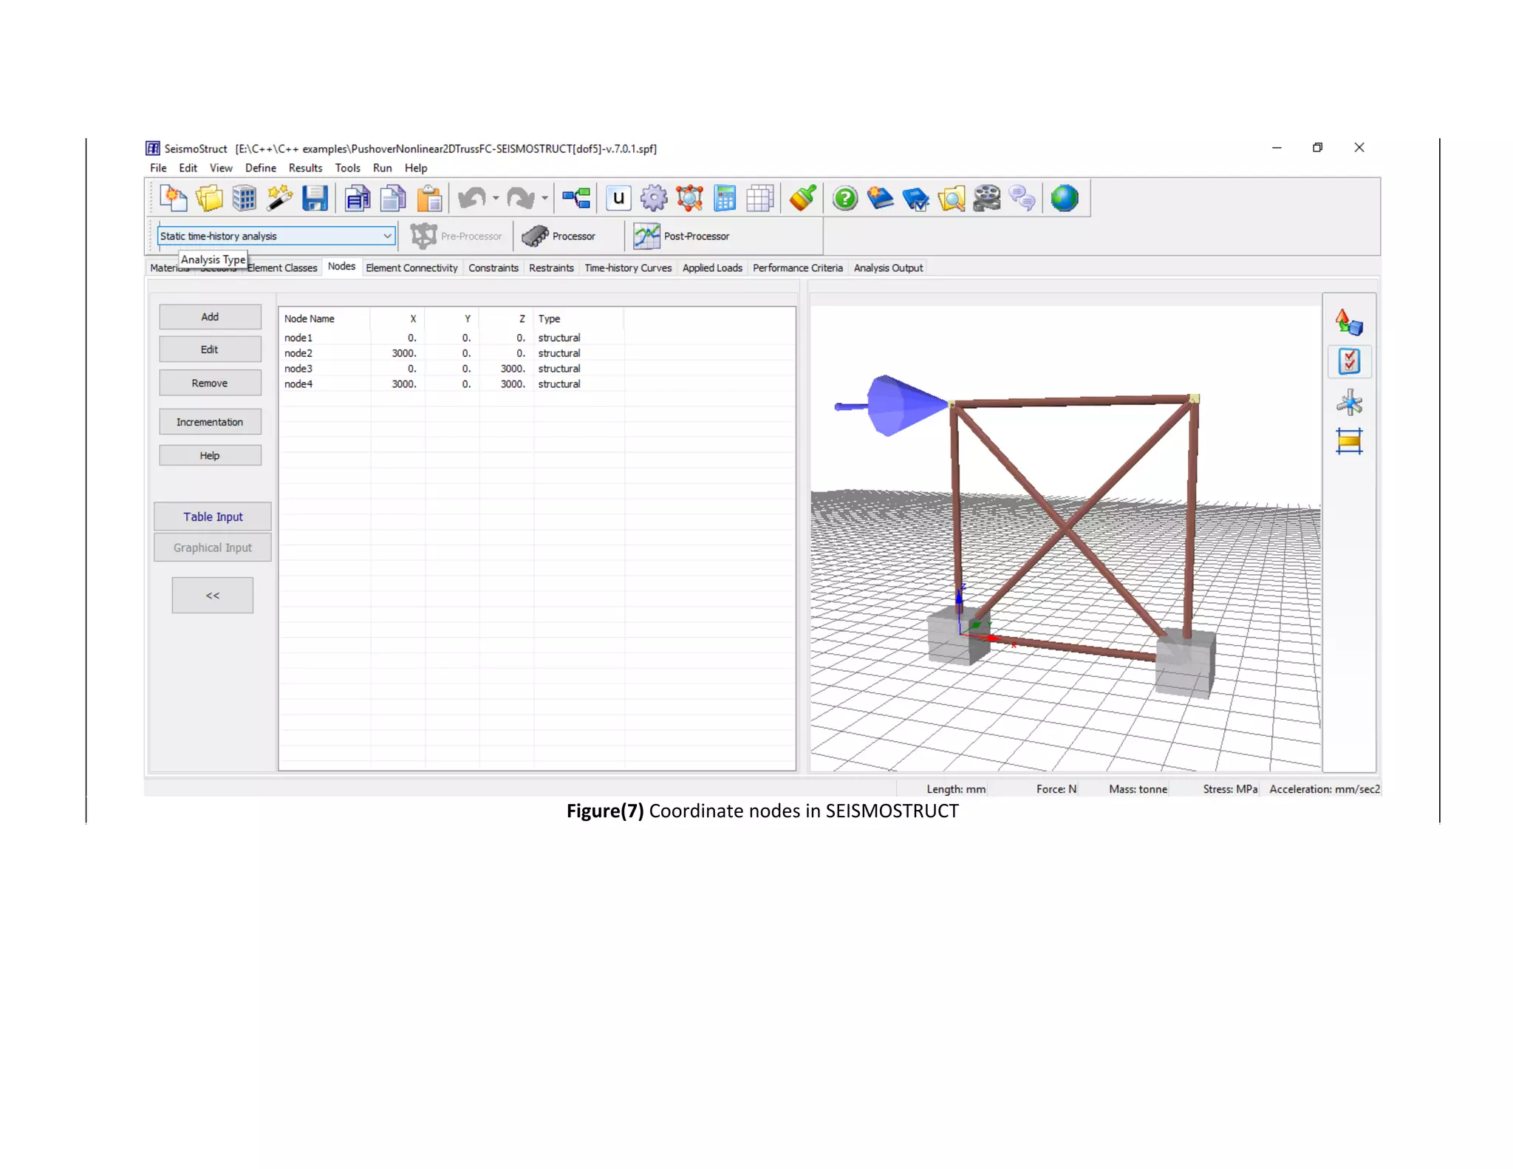Click the Help button in Nodes panel

coord(210,456)
